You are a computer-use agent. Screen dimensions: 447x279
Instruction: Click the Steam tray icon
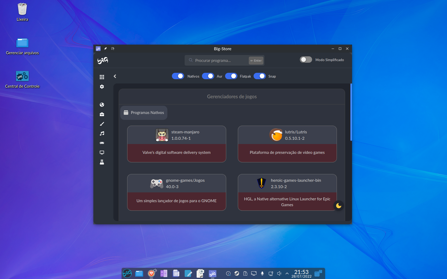coord(237,273)
